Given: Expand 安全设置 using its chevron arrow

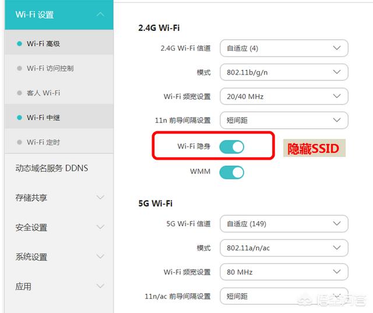Looking at the screenshot, I should point(100,227).
